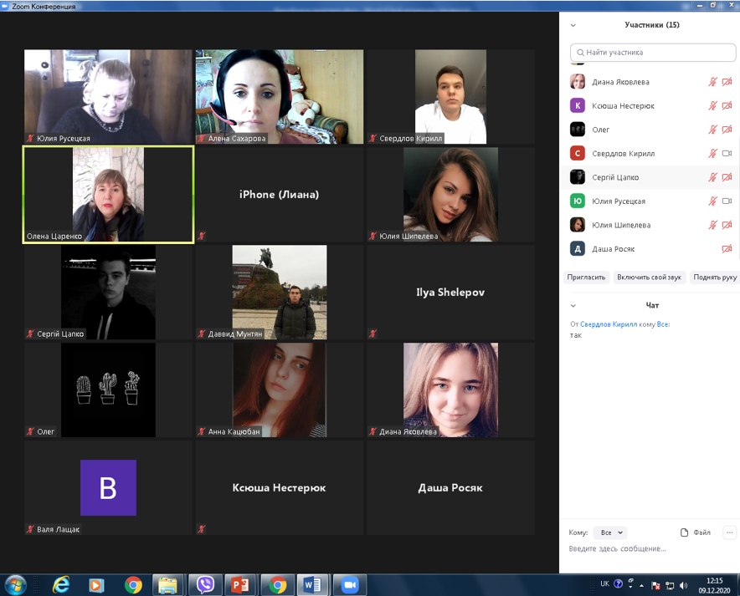Screen dimensions: 740x596
Task: Click the crossed-out camera icon for Даша Росяк
Action: 727,249
